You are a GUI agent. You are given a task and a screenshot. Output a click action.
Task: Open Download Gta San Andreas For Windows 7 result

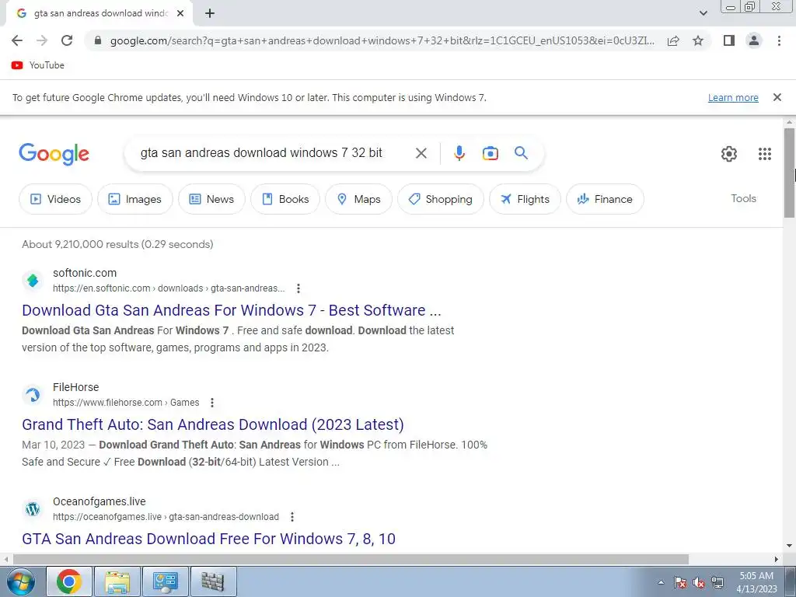click(x=232, y=310)
